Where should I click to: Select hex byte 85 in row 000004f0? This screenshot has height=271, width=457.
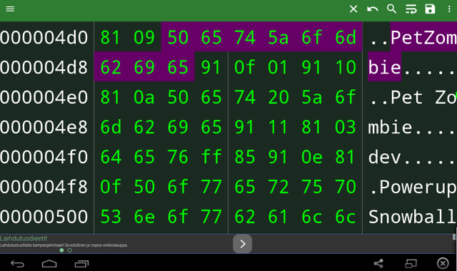point(245,157)
